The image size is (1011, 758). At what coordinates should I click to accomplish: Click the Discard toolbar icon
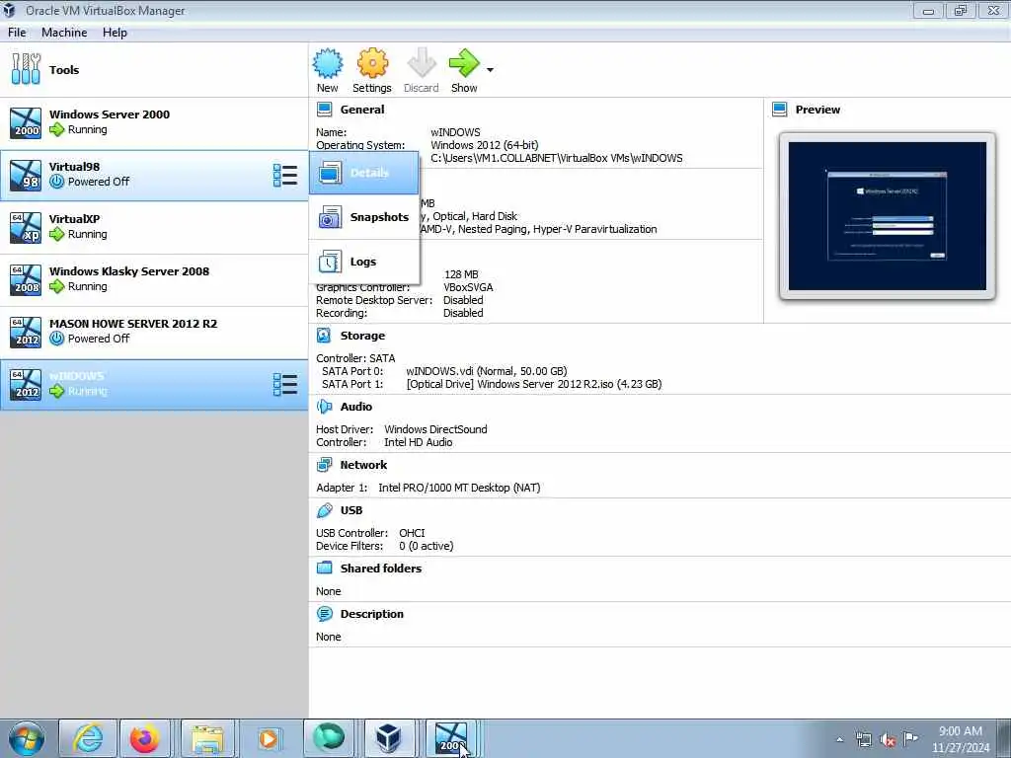[422, 64]
